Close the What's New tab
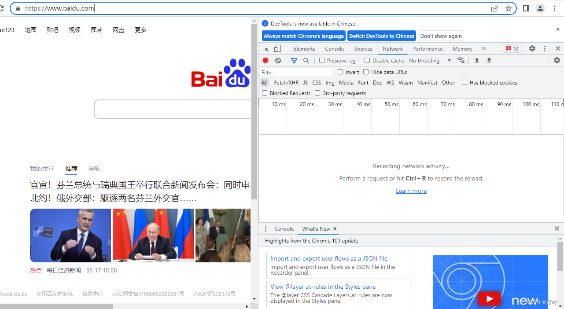The height and width of the screenshot is (309, 564). pos(335,229)
